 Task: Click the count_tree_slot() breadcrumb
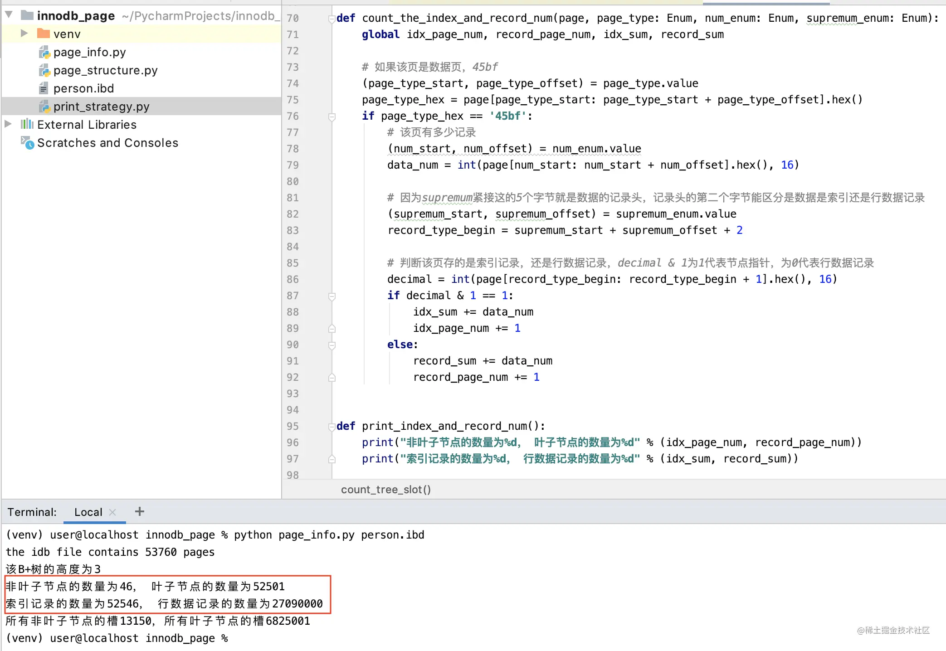pyautogui.click(x=386, y=490)
